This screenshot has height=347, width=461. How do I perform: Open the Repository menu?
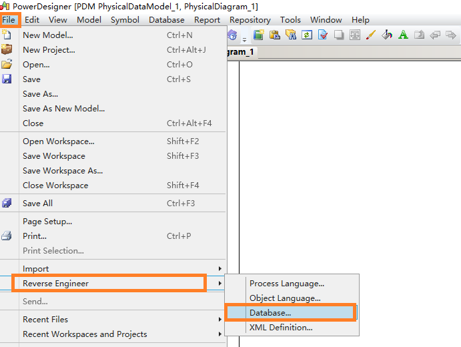point(250,20)
